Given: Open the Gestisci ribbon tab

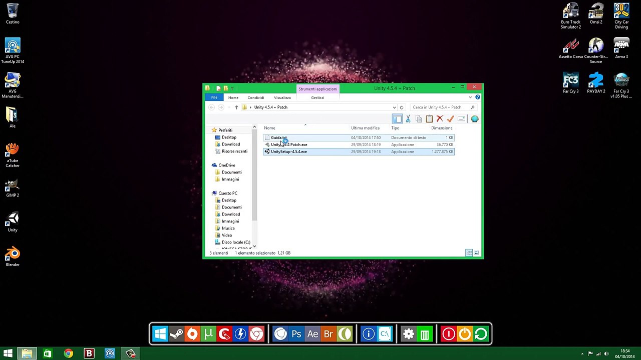Looking at the screenshot, I should click(x=317, y=97).
